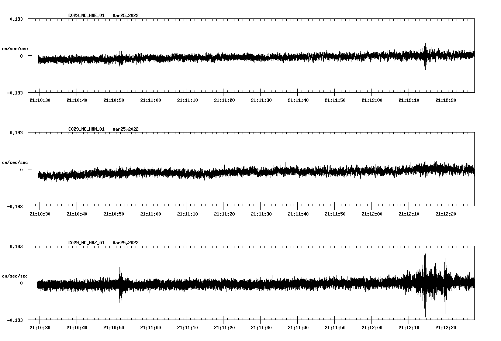Click the -0.193 lower limit on the HNZ plot
The image size is (501, 341).
pyautogui.click(x=15, y=320)
